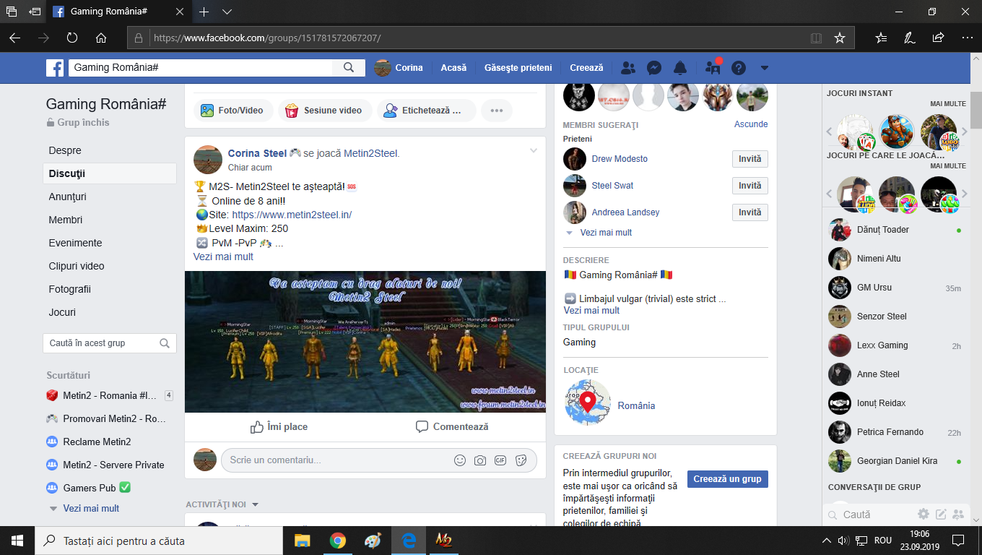The width and height of the screenshot is (982, 555).
Task: Click the Creează un grup button
Action: (728, 479)
